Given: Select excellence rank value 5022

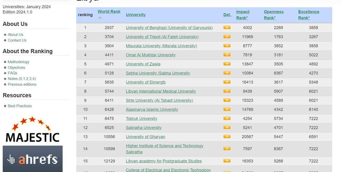Looking at the screenshot, I should 314,55.
